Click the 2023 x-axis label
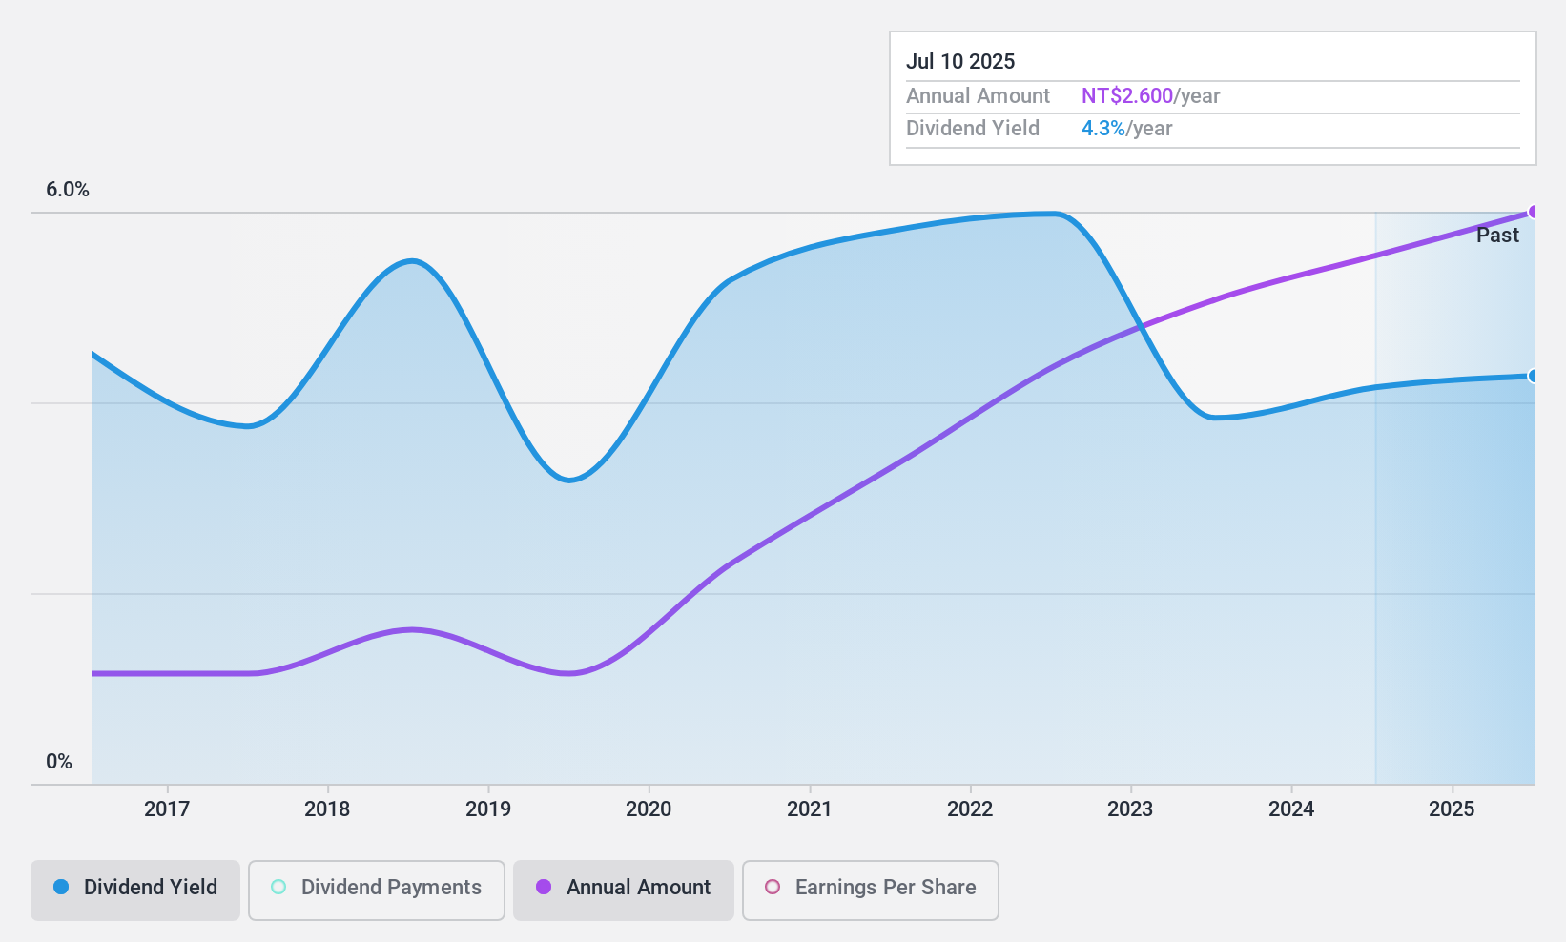The width and height of the screenshot is (1566, 942). point(1130,809)
